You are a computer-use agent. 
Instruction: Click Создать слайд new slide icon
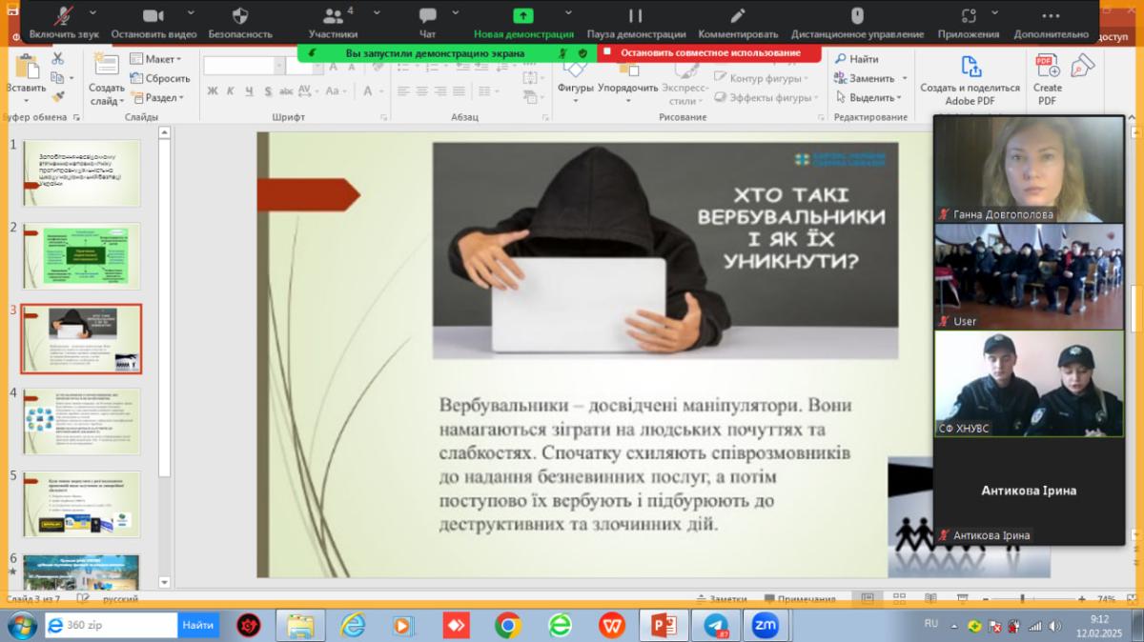tap(106, 66)
